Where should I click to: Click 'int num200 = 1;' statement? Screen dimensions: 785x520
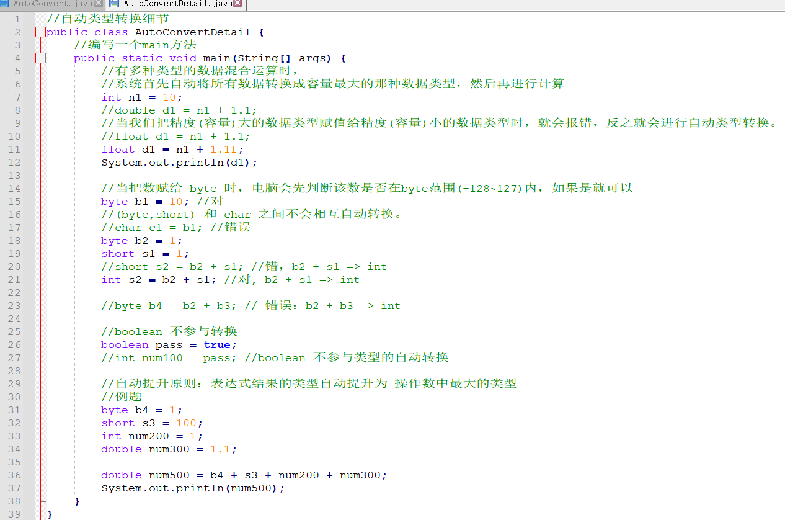coord(152,436)
